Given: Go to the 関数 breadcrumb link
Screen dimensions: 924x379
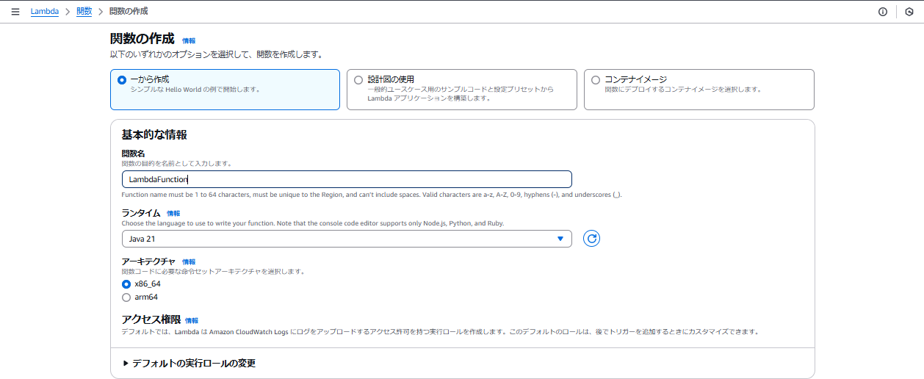Looking at the screenshot, I should 84,12.
